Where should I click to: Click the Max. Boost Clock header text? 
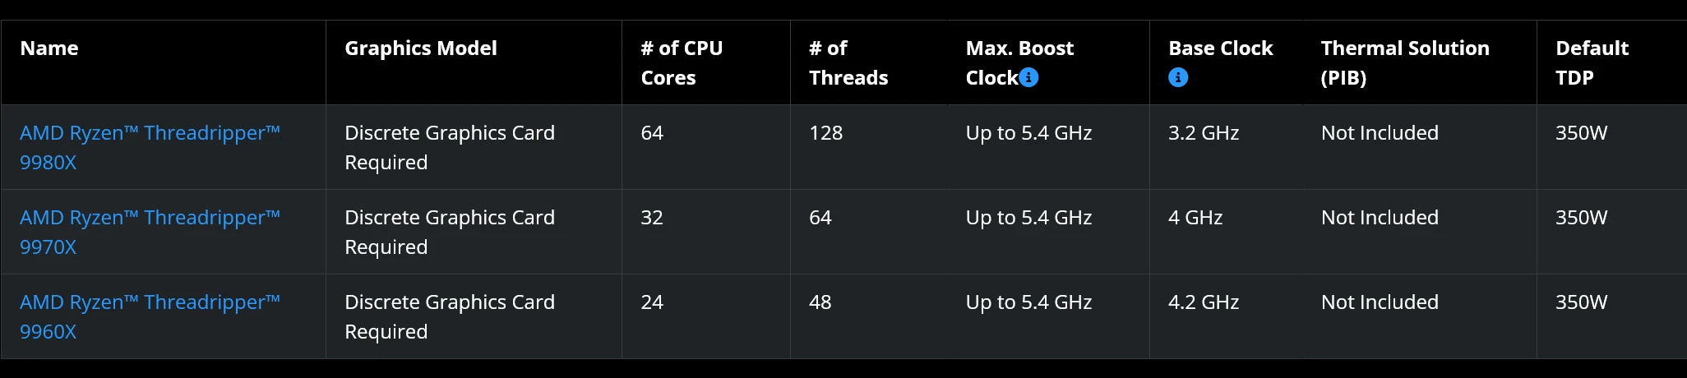[x=1019, y=62]
